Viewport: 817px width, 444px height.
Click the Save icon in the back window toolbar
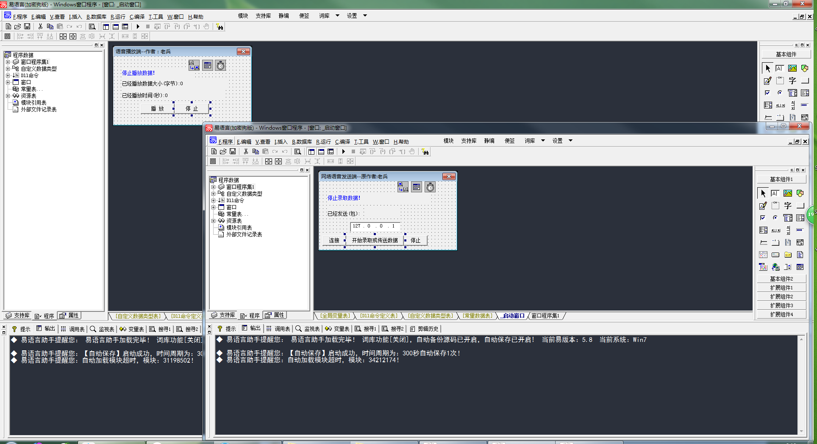click(27, 27)
